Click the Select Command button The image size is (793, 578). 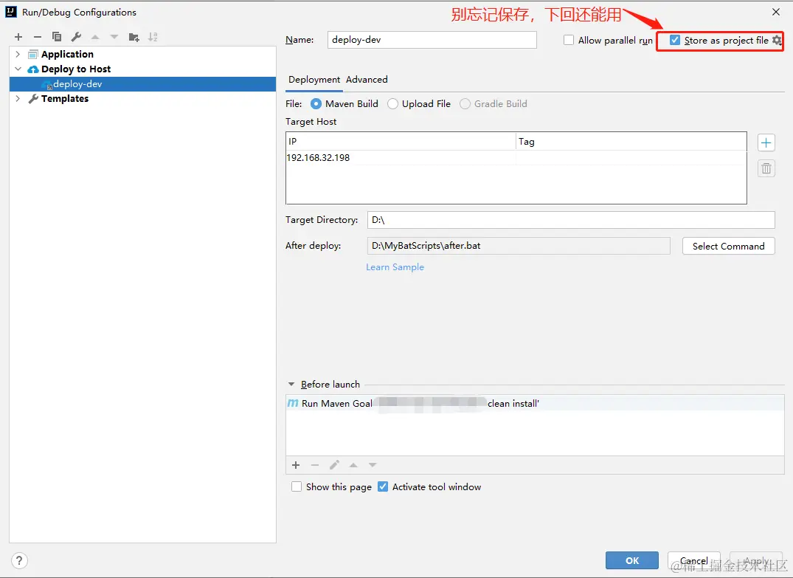(x=728, y=246)
